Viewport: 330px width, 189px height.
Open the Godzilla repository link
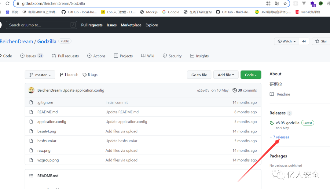pyautogui.click(x=47, y=42)
